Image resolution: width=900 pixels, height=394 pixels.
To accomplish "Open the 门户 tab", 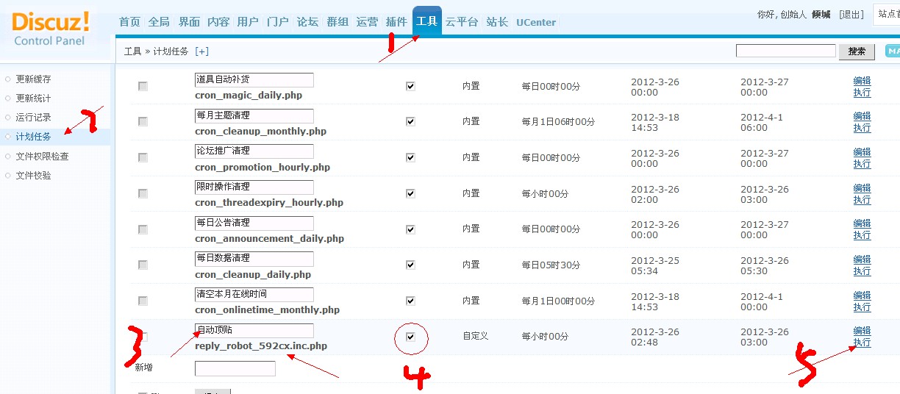I will click(277, 22).
